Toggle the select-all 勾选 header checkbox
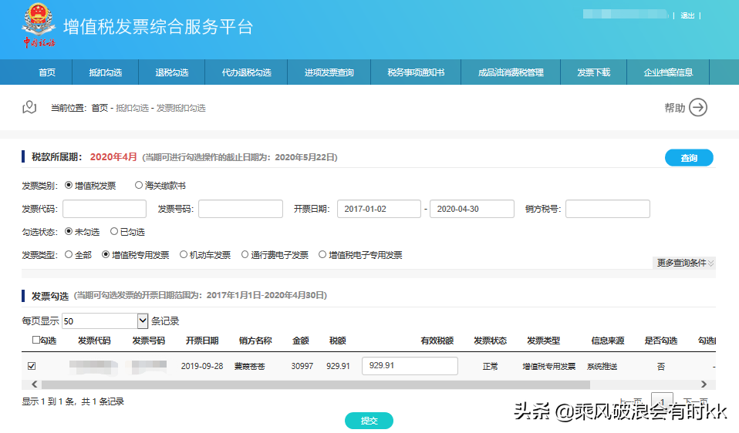739x433 pixels. pos(35,339)
